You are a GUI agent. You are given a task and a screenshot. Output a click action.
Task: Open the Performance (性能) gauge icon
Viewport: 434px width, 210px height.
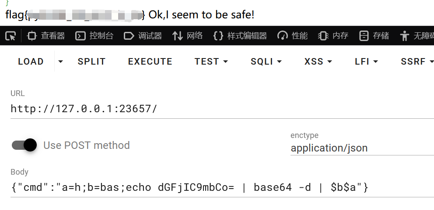point(282,36)
